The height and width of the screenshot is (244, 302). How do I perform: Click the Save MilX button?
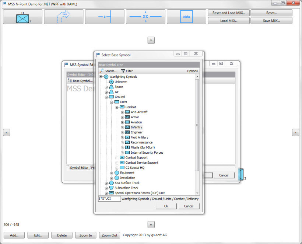tap(271, 20)
